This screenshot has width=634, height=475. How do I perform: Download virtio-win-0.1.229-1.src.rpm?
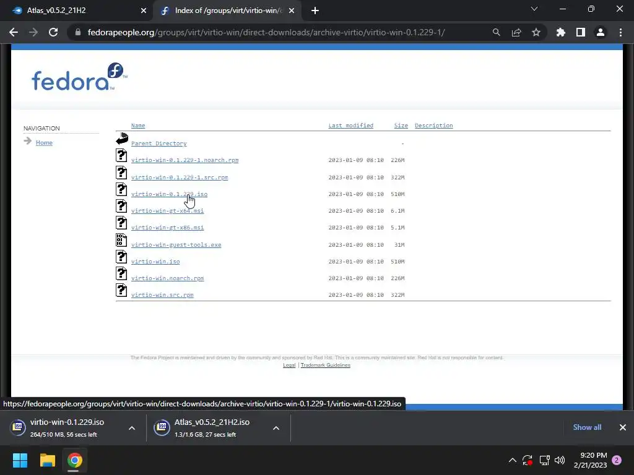[x=180, y=178]
